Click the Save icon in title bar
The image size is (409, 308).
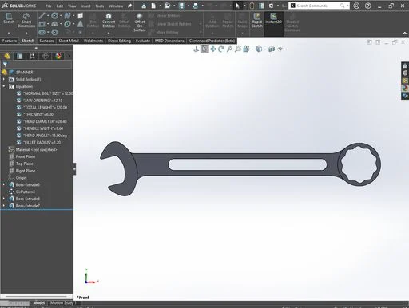[x=181, y=6]
